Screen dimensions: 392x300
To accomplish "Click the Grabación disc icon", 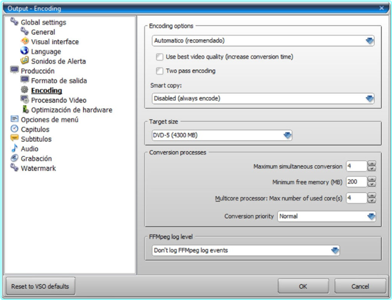I will [x=14, y=158].
